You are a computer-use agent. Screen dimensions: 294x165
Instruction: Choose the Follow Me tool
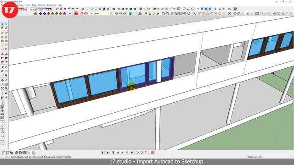tap(6, 58)
